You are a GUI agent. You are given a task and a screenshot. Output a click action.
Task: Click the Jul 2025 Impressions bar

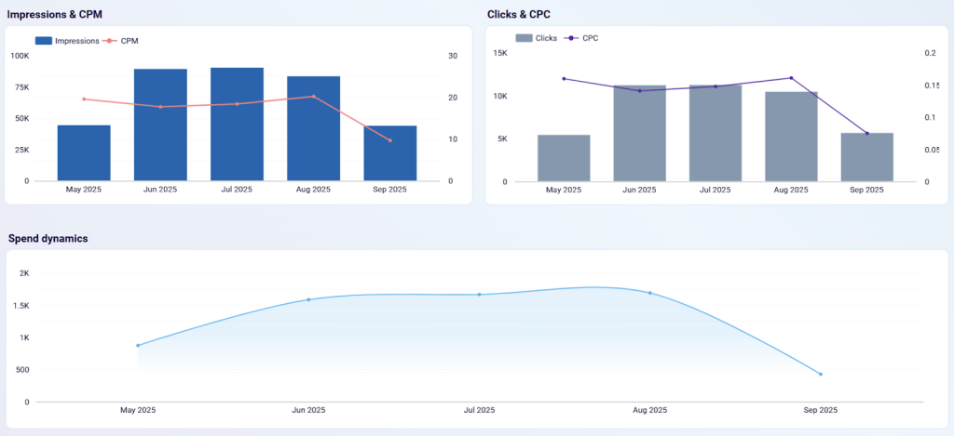(237, 125)
